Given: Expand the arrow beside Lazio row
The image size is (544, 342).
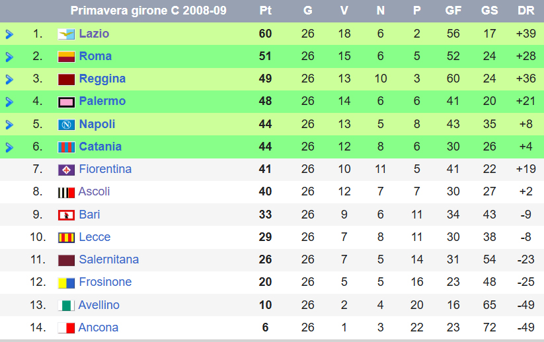Looking at the screenshot, I should (x=9, y=34).
